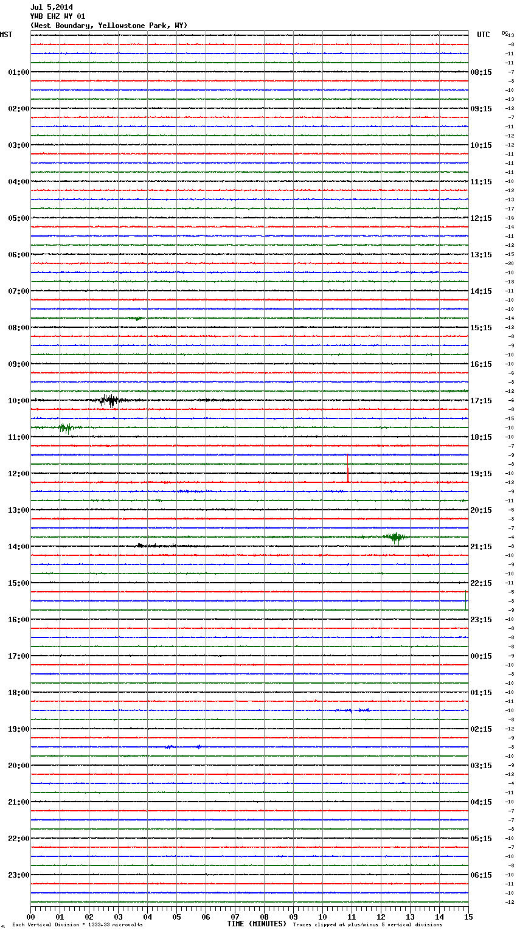The height and width of the screenshot is (933, 517).
Task: Click 'Each Vertical Division = 1333.33 microvolts' note
Action: pos(77,925)
